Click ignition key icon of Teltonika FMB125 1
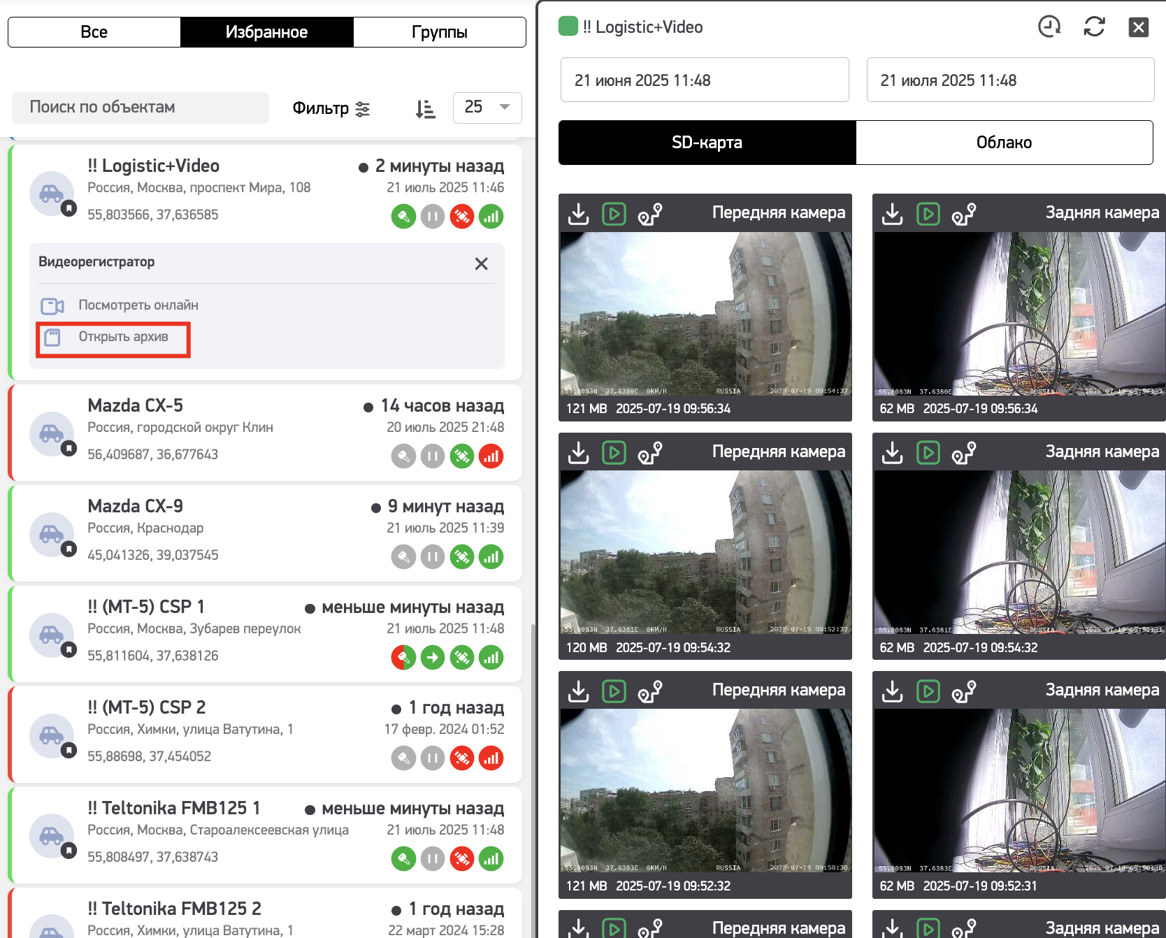Screen dimensions: 1166x938 pyautogui.click(x=403, y=859)
